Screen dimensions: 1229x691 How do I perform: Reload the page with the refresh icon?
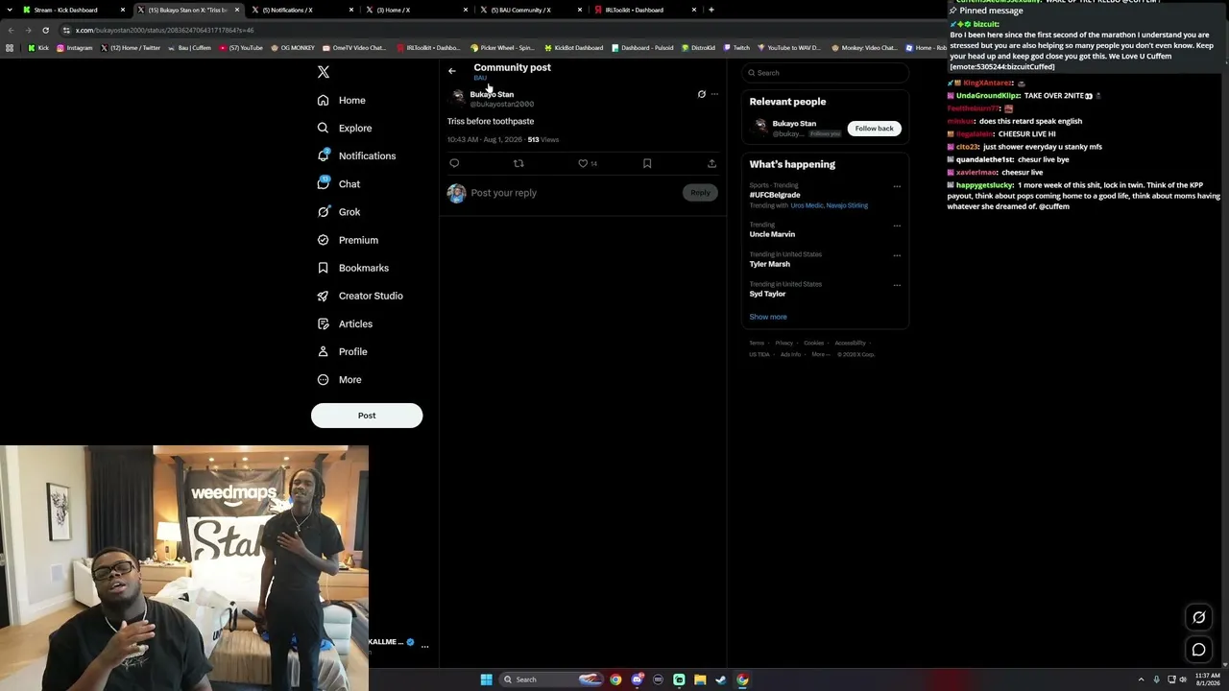[x=45, y=30]
